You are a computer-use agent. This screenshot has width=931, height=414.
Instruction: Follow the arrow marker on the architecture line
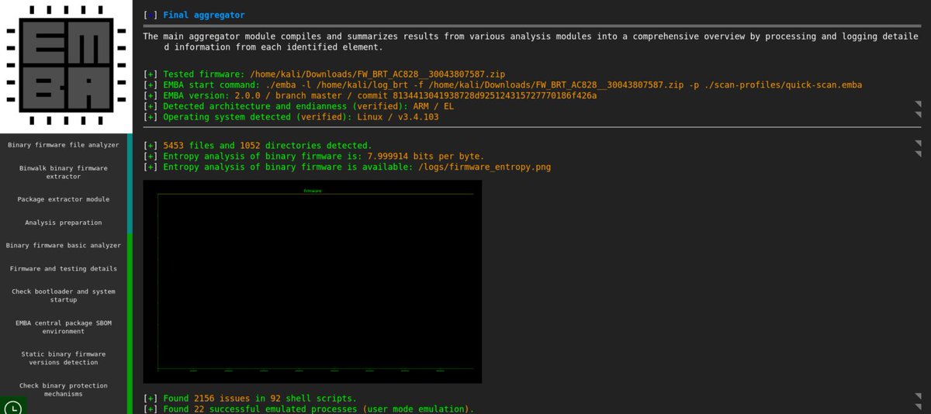coord(918,104)
